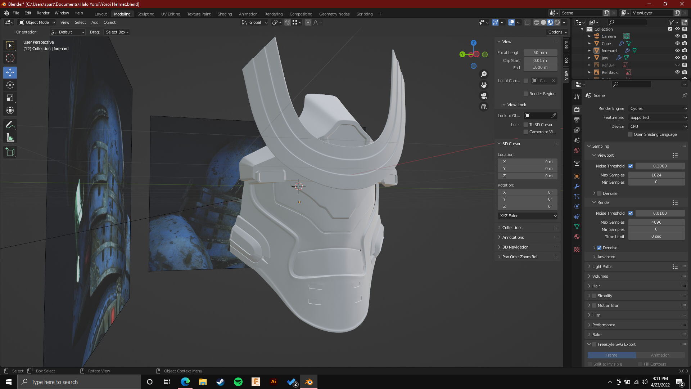Open the Render menu

[x=43, y=13]
